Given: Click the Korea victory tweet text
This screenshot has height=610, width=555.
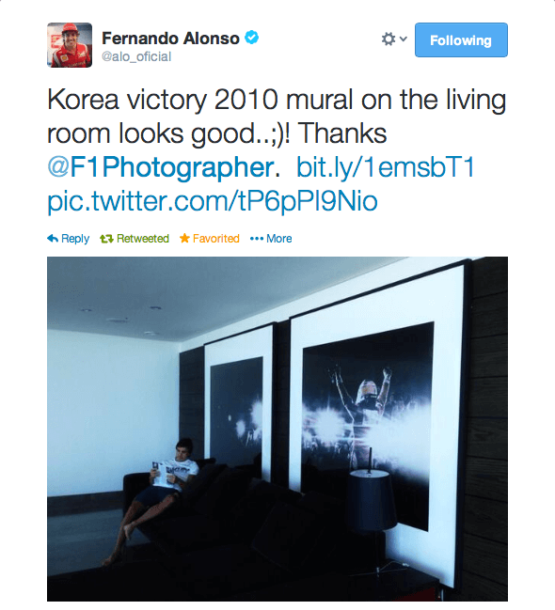Looking at the screenshot, I should (277, 117).
